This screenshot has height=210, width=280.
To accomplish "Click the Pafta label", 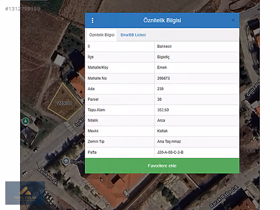I will click(x=92, y=152).
